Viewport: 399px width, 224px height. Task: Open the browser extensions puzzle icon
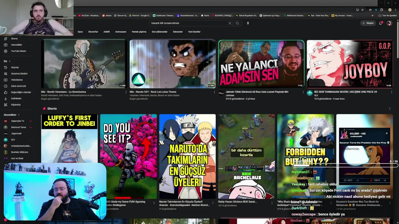(382, 10)
